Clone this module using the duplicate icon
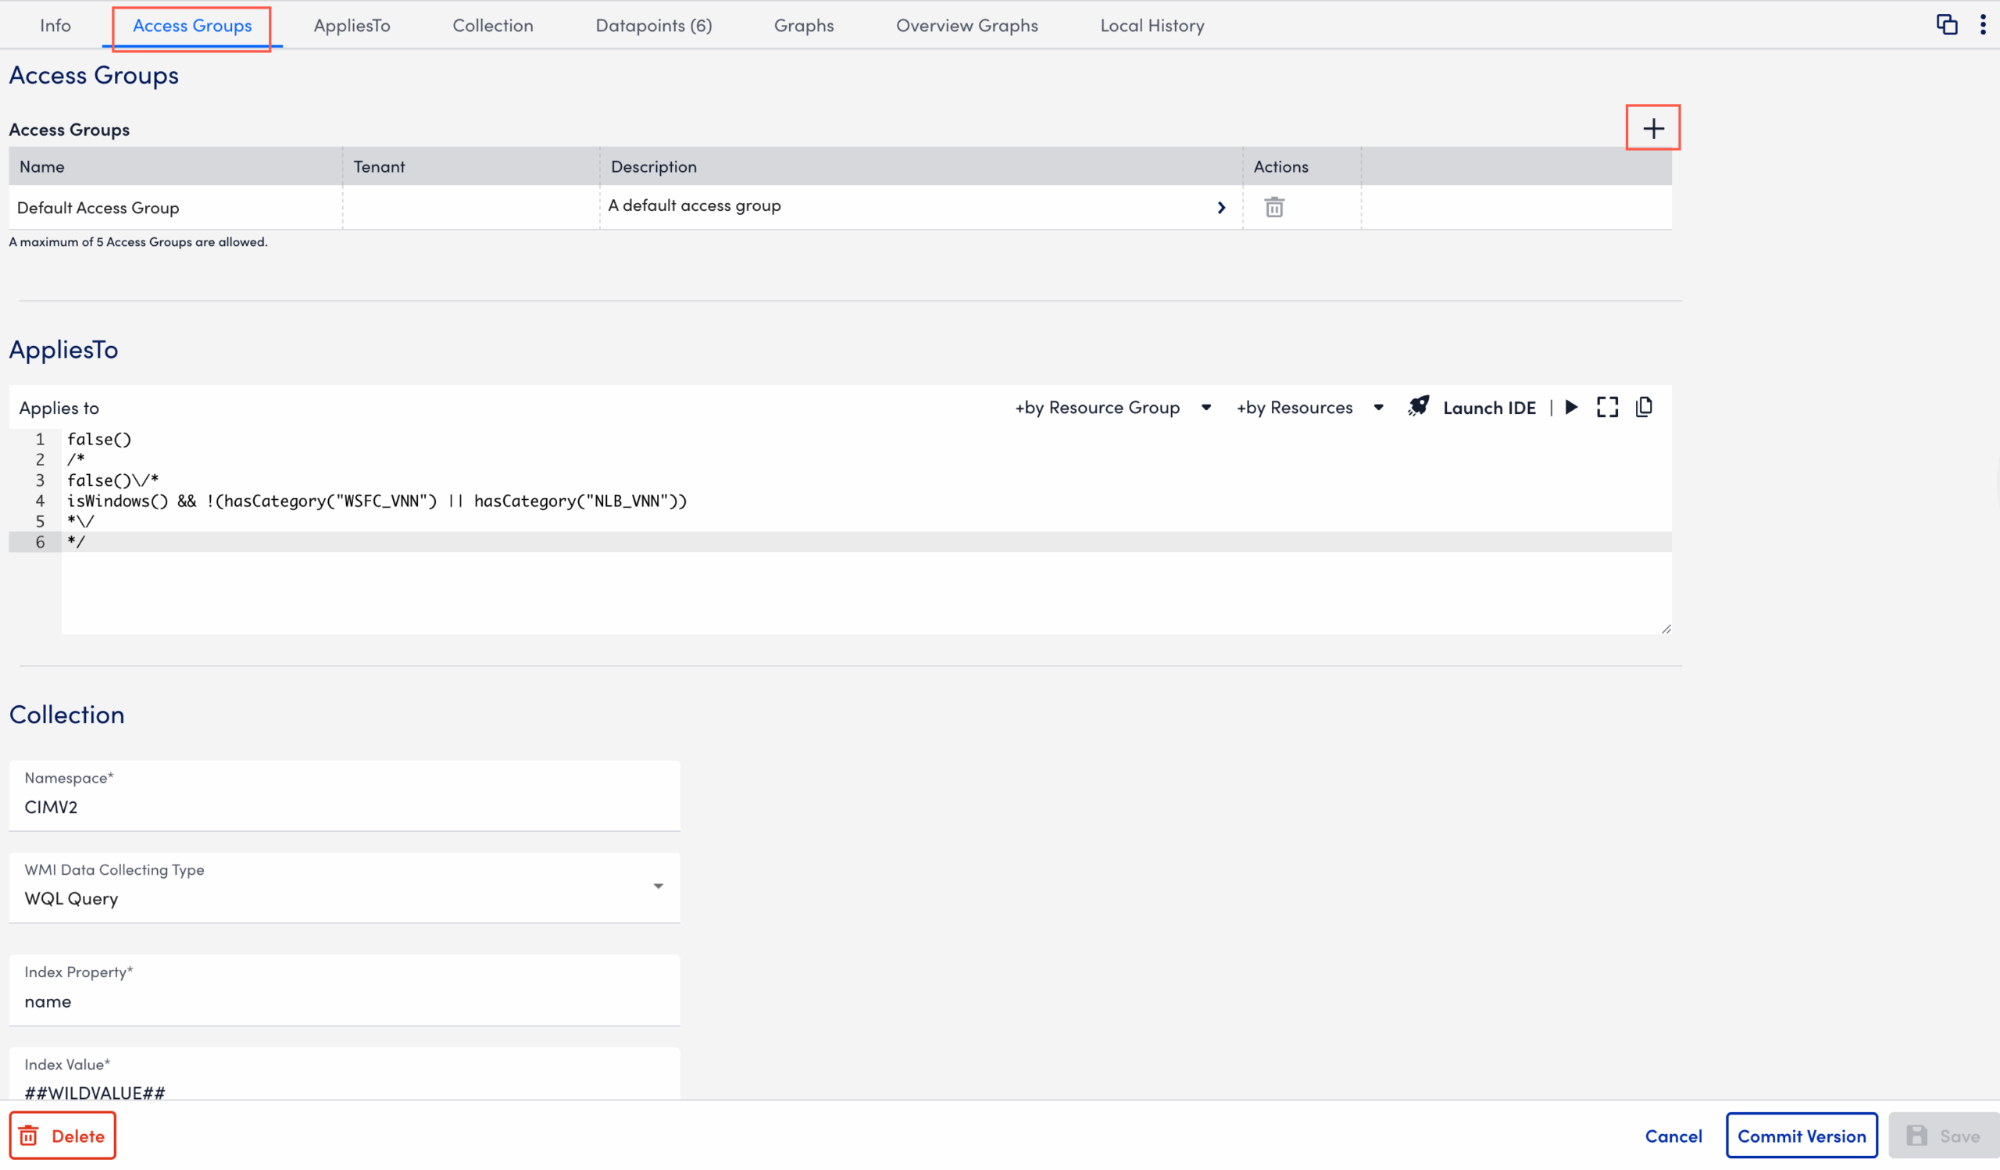Image resolution: width=2000 pixels, height=1170 pixels. coord(1947,23)
